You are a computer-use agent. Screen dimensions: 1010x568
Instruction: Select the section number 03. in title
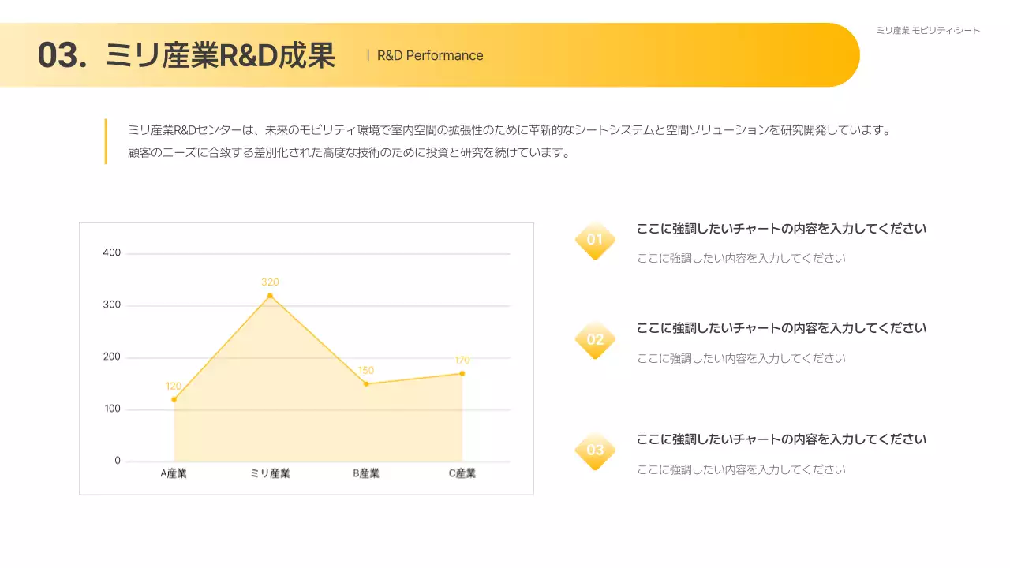[62, 56]
